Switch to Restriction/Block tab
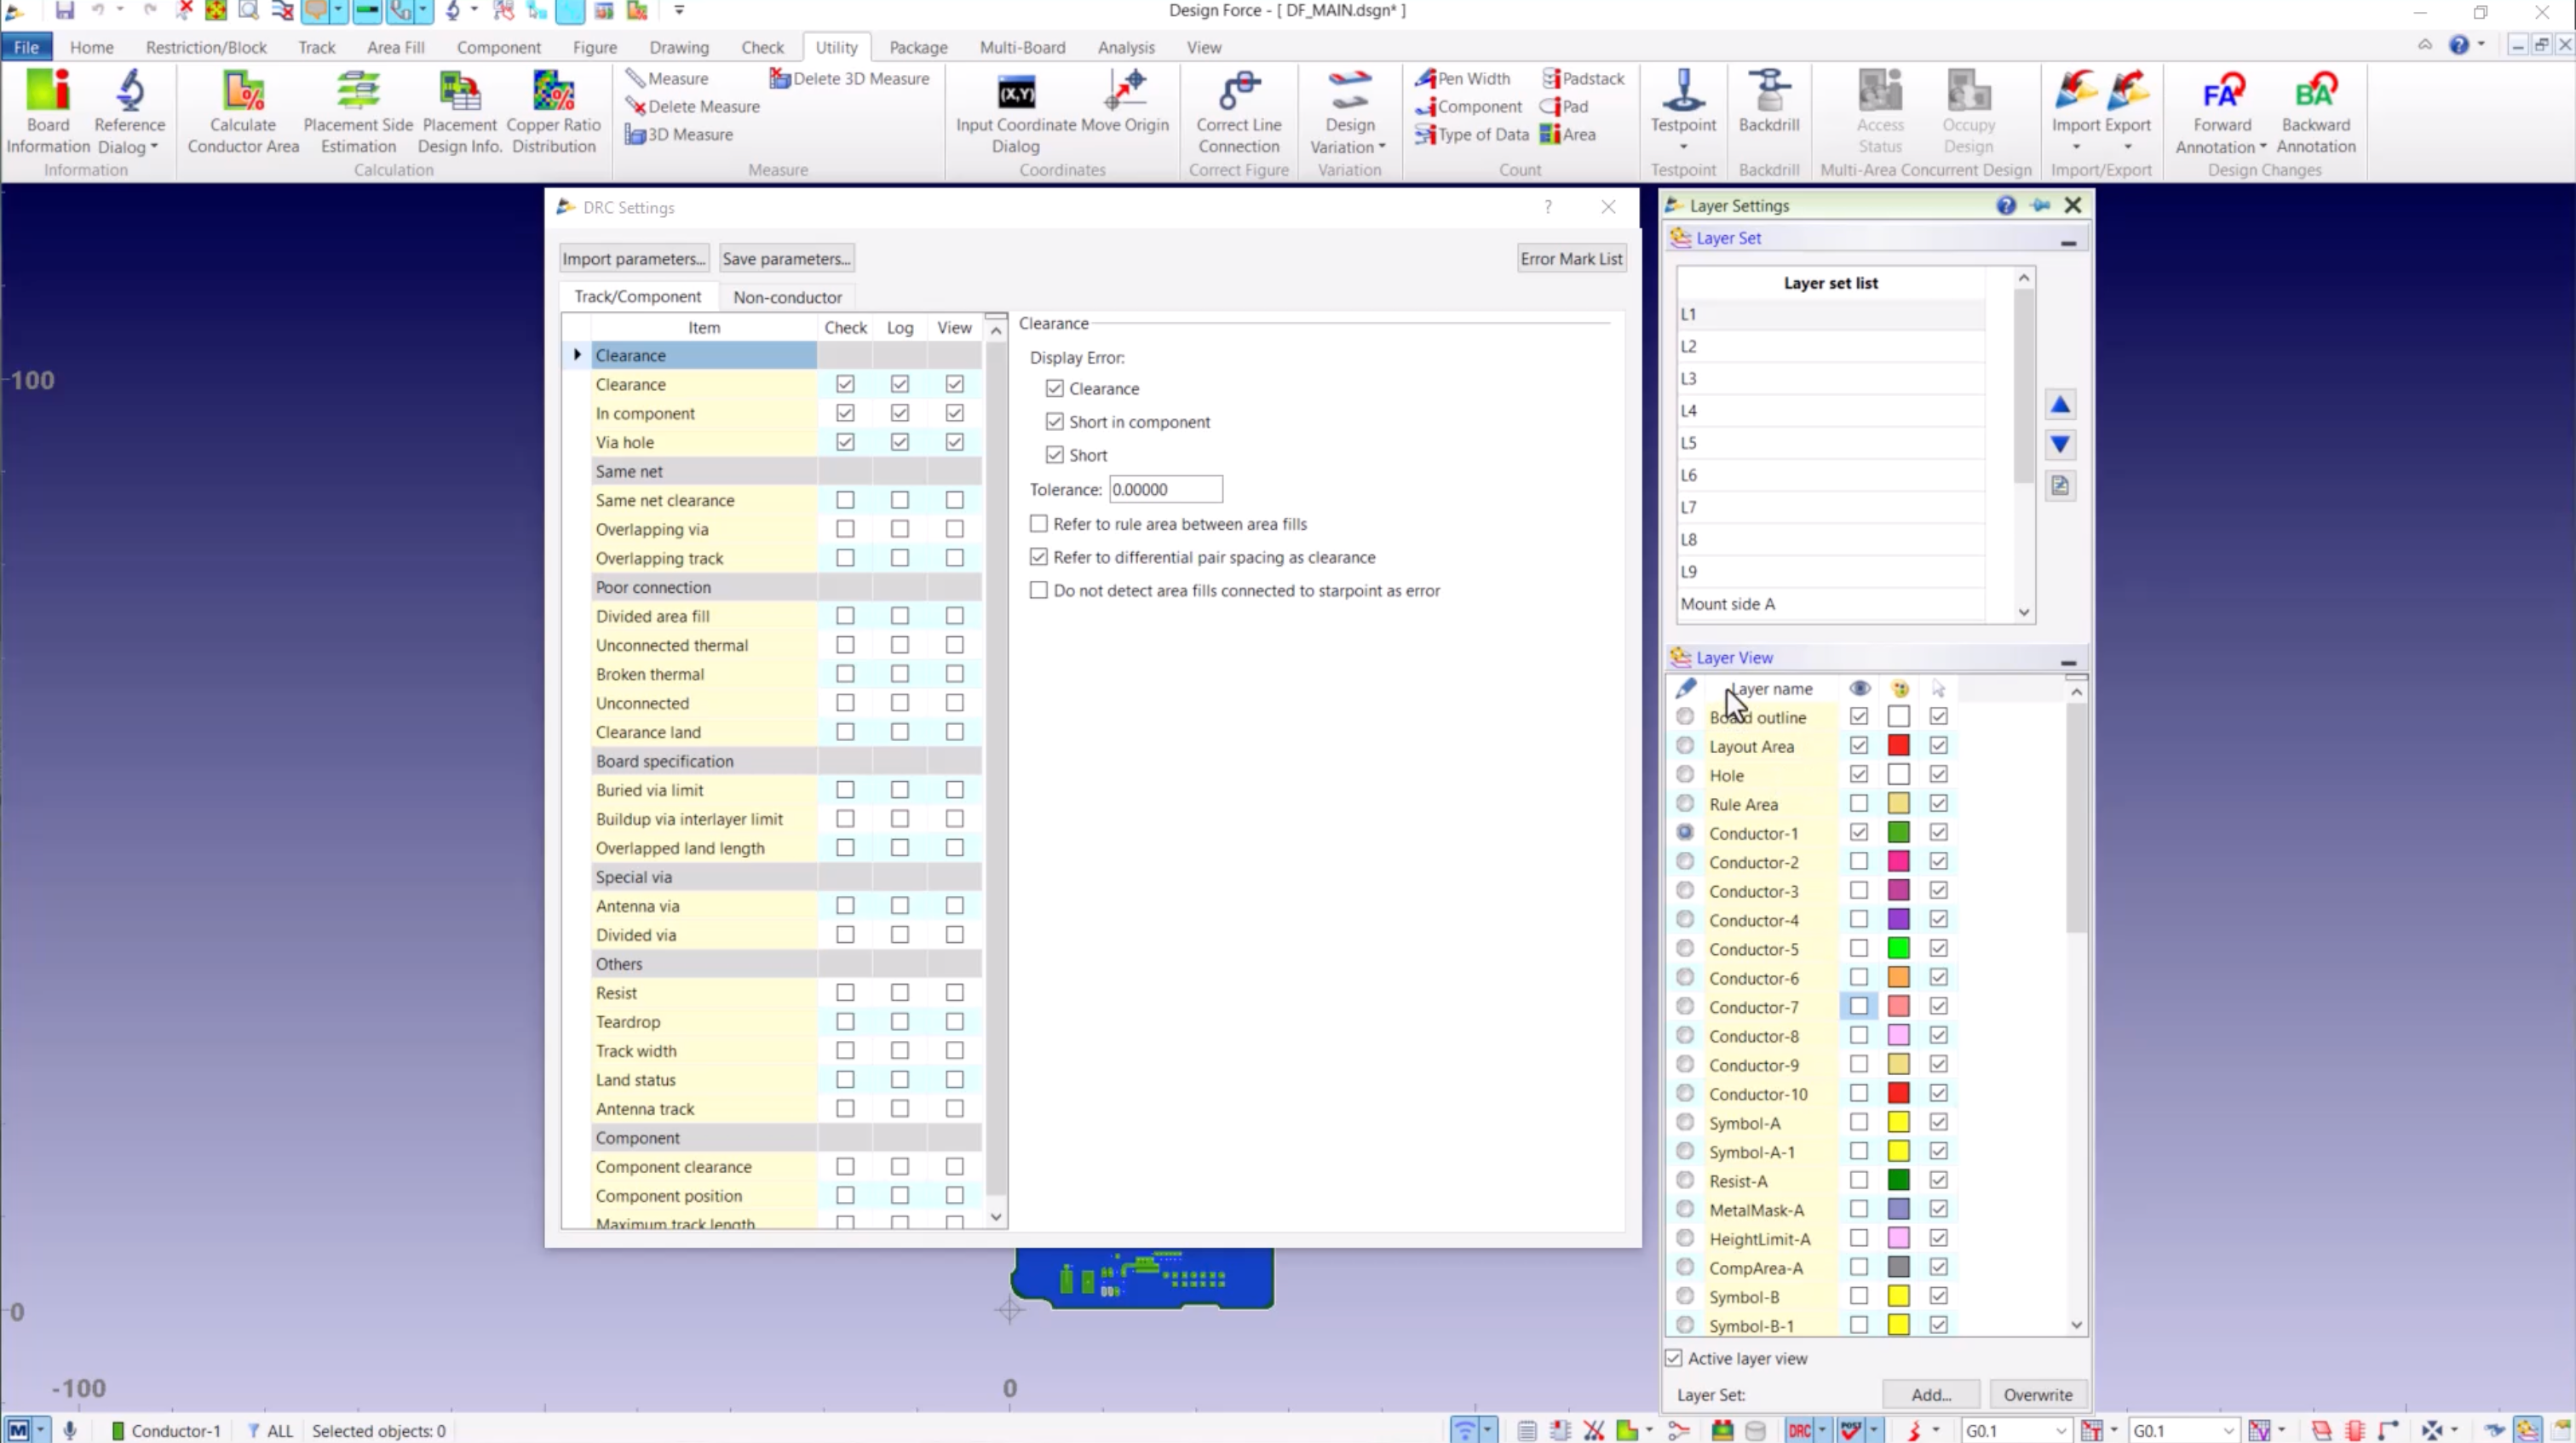 click(206, 47)
